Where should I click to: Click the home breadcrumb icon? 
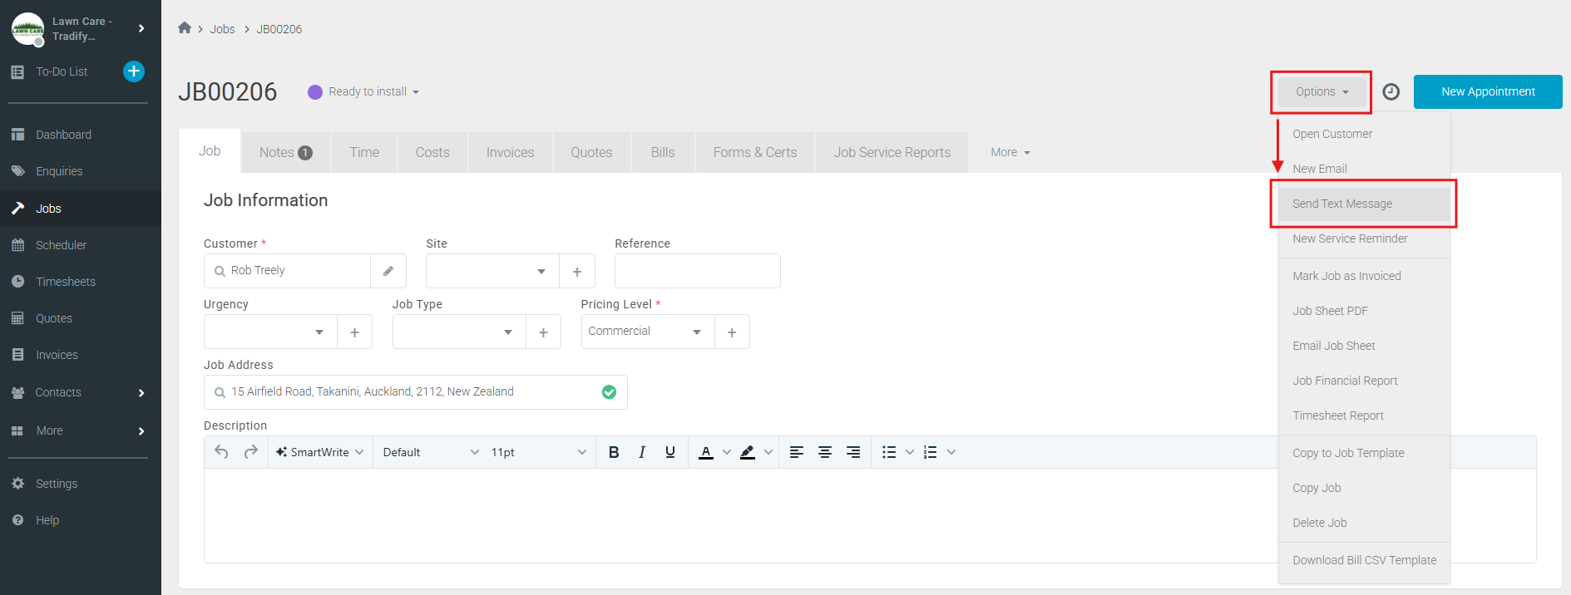click(x=185, y=28)
